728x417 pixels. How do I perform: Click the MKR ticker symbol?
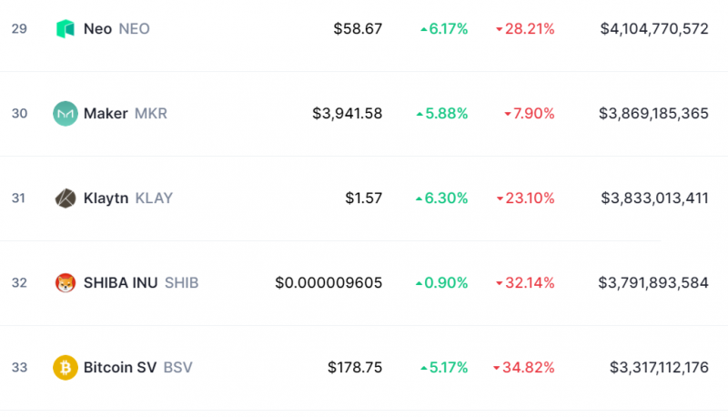tap(151, 113)
